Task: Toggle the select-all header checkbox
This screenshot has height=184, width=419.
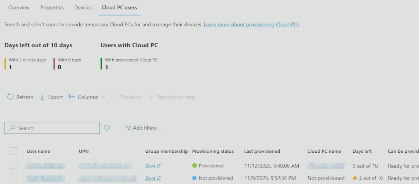Action: (x=14, y=151)
